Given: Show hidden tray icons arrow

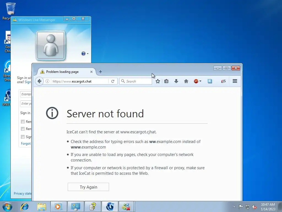Looking at the screenshot, I should click(x=234, y=207).
